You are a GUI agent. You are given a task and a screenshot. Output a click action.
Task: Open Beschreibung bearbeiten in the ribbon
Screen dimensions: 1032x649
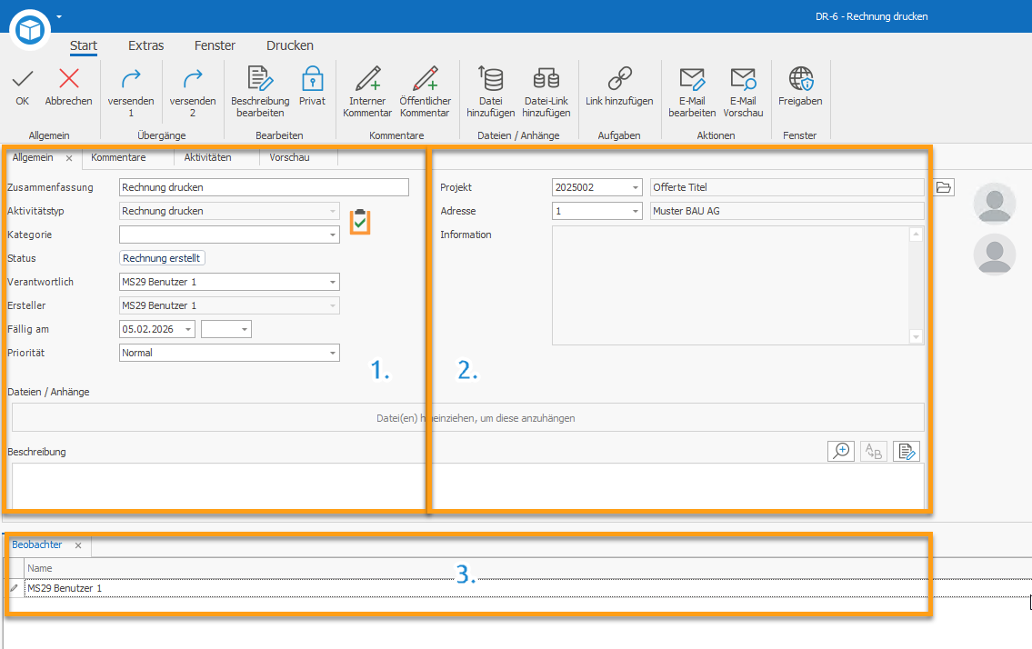260,92
